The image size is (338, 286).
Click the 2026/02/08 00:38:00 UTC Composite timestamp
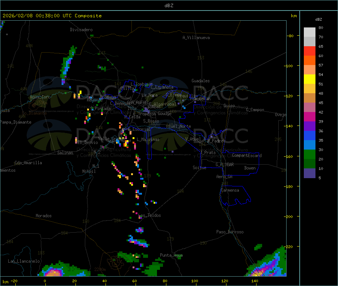(52, 16)
